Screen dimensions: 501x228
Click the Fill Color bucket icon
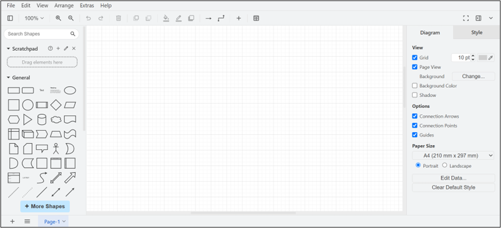[166, 18]
